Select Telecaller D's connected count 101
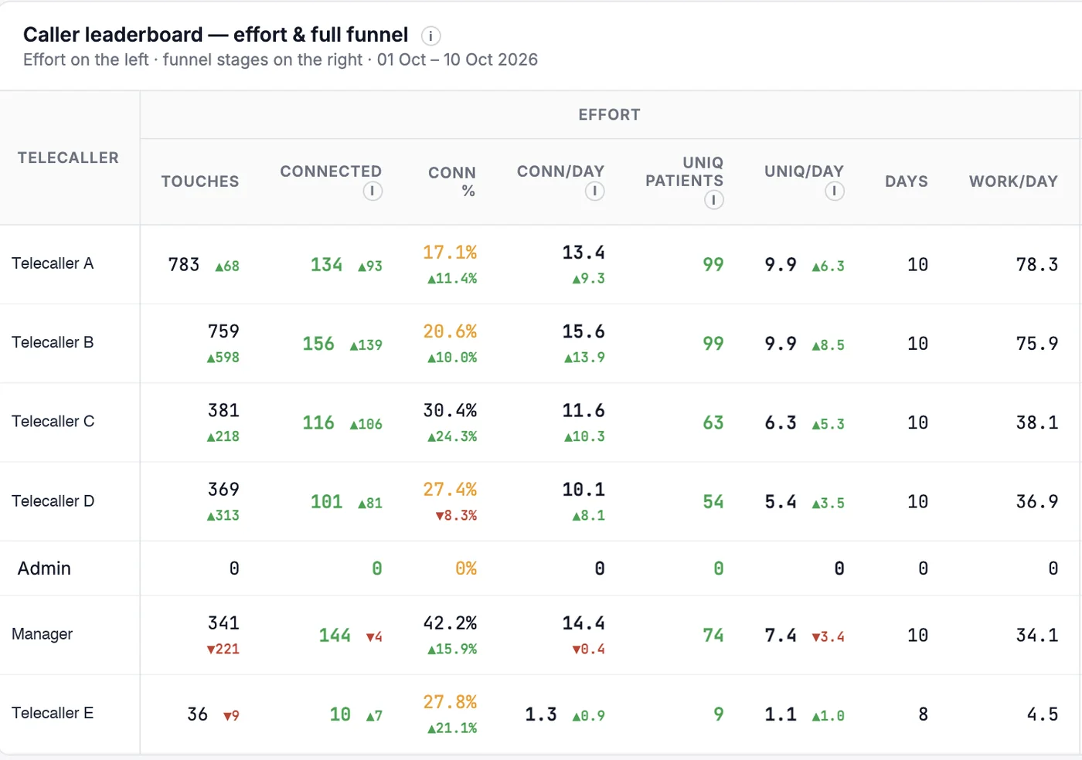This screenshot has height=760, width=1082. coord(326,502)
